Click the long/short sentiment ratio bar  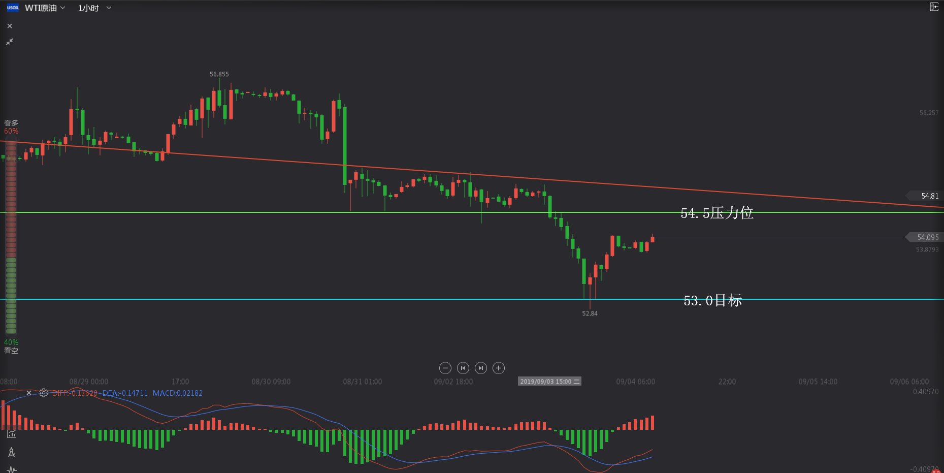tap(11, 236)
